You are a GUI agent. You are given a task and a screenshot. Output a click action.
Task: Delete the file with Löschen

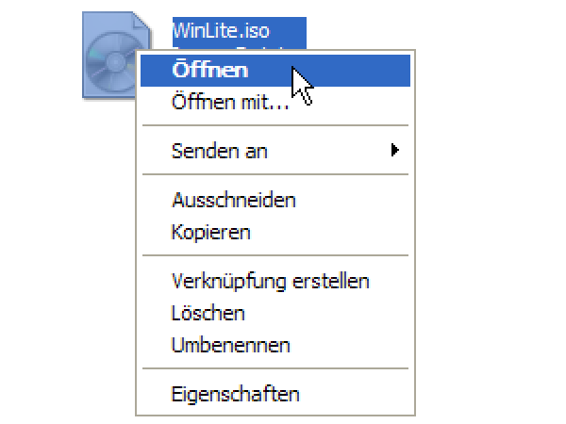click(x=208, y=313)
